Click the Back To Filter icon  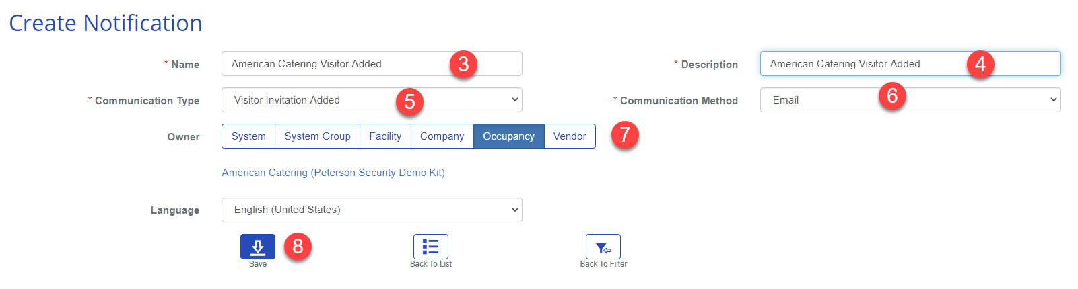pos(603,247)
